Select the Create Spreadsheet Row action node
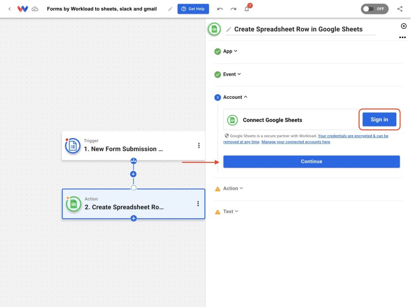The width and height of the screenshot is (411, 307). [x=133, y=204]
